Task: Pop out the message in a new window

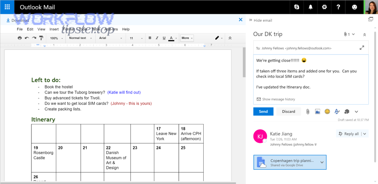Action: (x=370, y=19)
